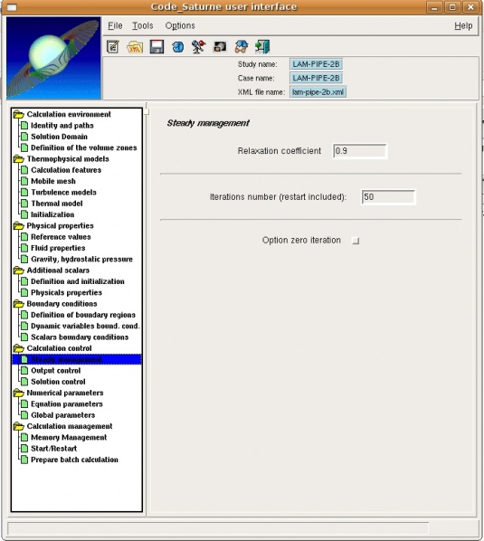Click the Saturn logo image
484x541 pixels.
(x=53, y=58)
